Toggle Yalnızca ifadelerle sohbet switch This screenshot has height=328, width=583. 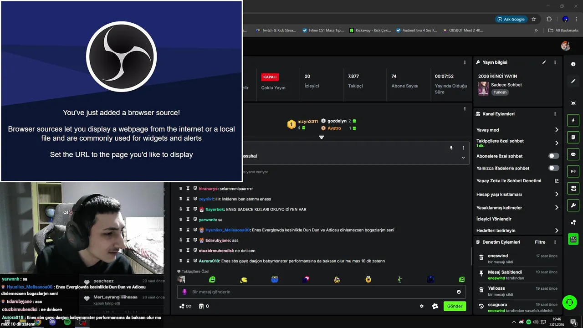point(553,168)
